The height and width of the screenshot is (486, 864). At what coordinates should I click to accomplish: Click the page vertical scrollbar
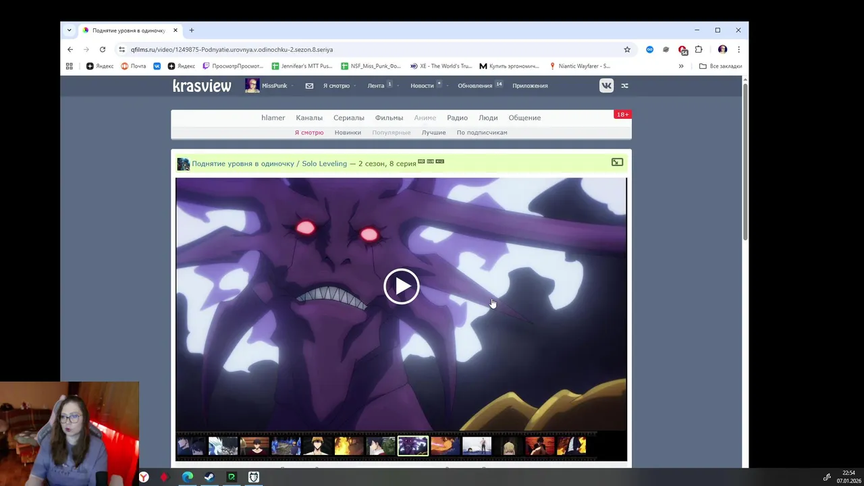745,162
